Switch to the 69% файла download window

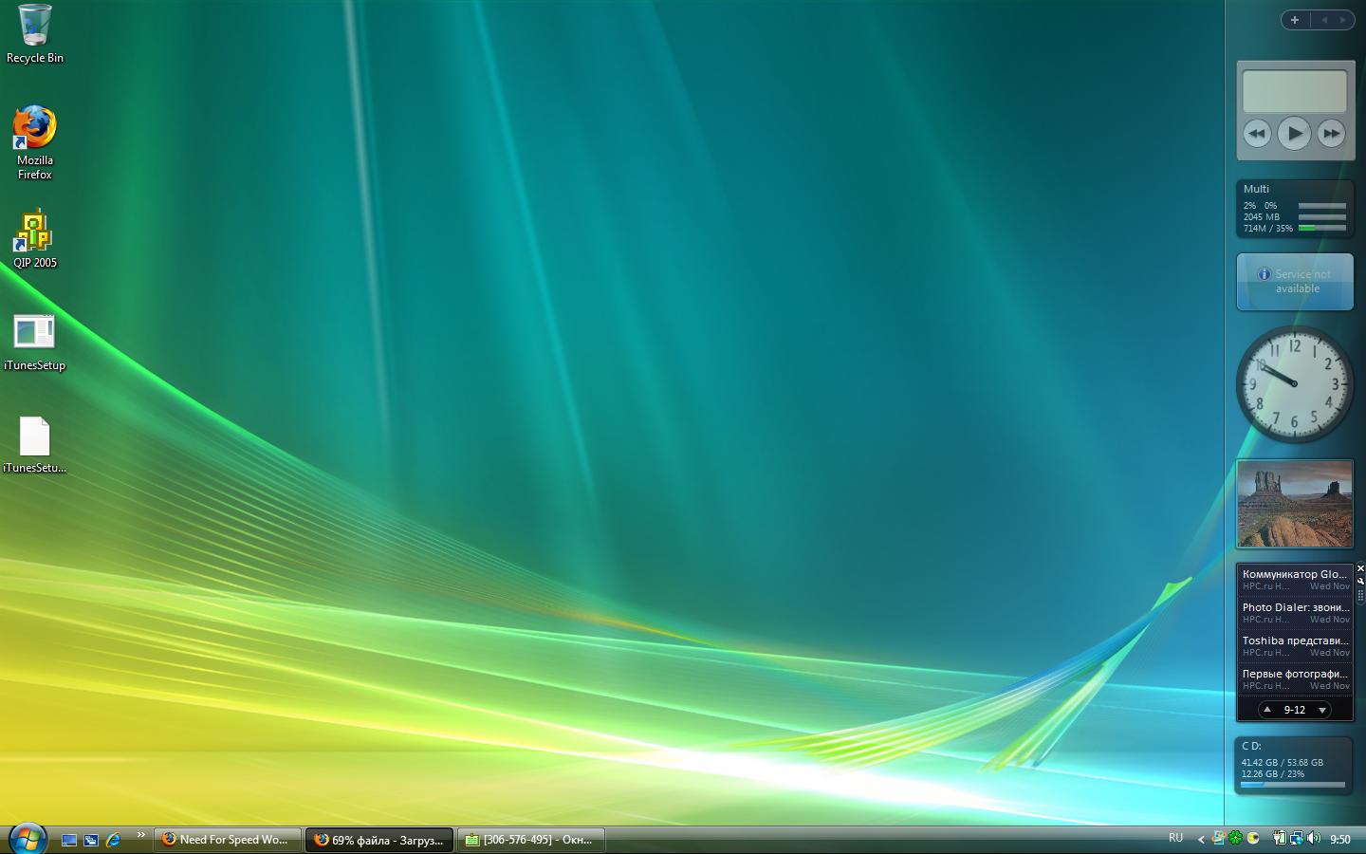click(x=379, y=840)
